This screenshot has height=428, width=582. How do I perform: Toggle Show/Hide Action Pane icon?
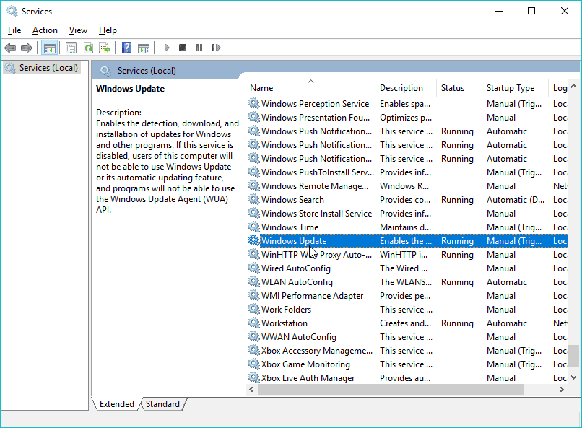(x=144, y=48)
